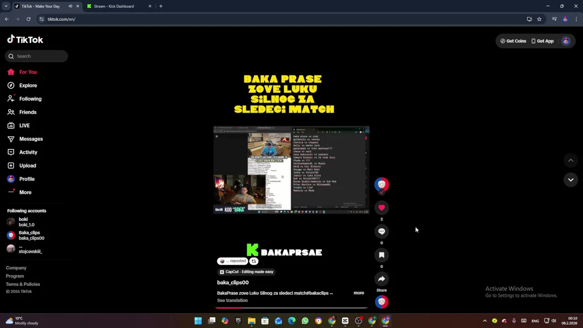Image resolution: width=583 pixels, height=328 pixels.
Task: Launch Epic Games from the taskbar
Action: [x=238, y=321]
